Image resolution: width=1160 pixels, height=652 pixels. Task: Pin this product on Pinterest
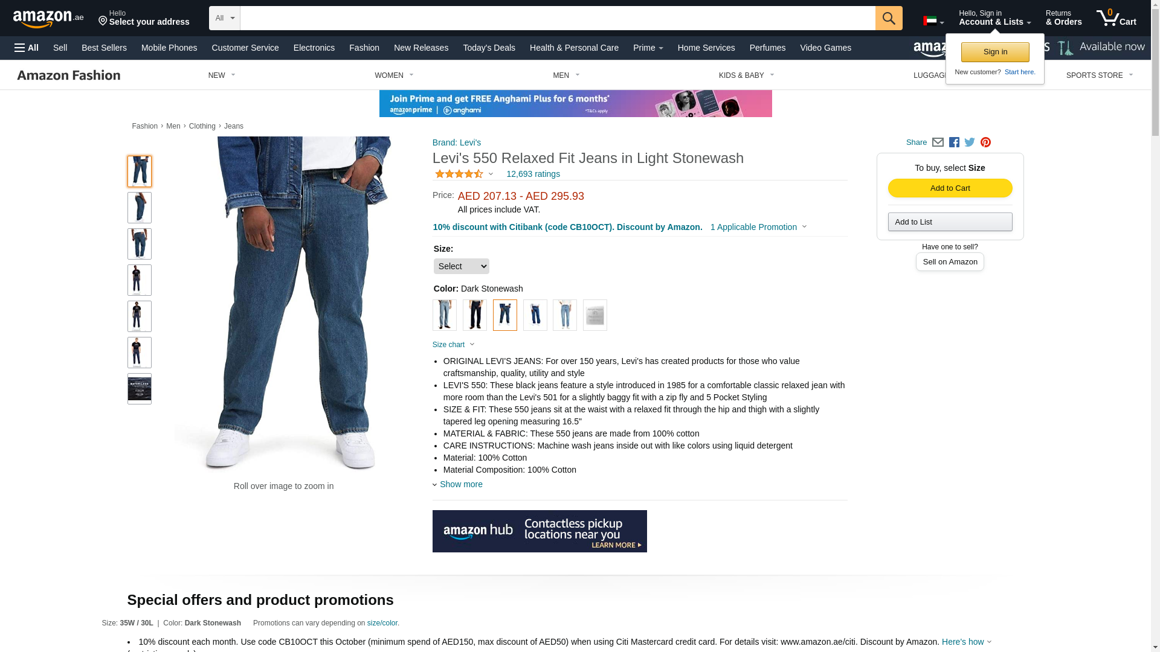point(985,142)
